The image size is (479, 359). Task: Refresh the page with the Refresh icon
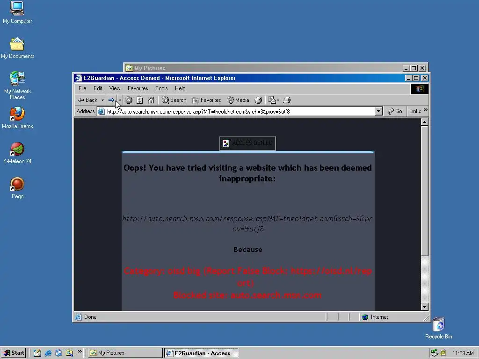(140, 100)
